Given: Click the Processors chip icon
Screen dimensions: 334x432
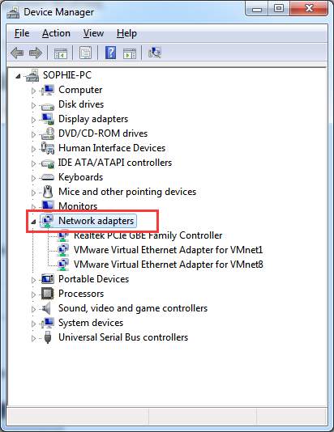Looking at the screenshot, I should coord(48,294).
